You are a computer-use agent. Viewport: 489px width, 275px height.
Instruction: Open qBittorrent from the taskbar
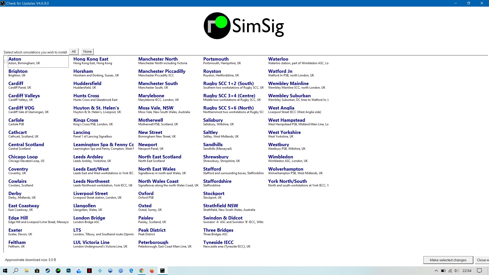pyautogui.click(x=121, y=271)
